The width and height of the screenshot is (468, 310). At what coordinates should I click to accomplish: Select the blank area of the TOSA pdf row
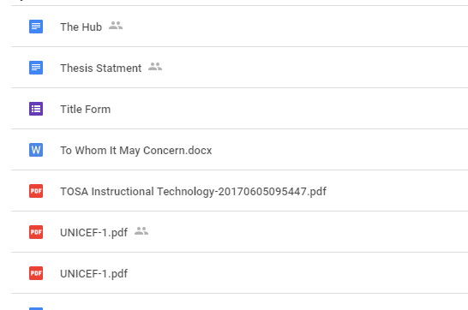click(x=397, y=191)
